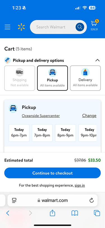Select the Pickup option card
105x228 pixels.
click(52, 78)
